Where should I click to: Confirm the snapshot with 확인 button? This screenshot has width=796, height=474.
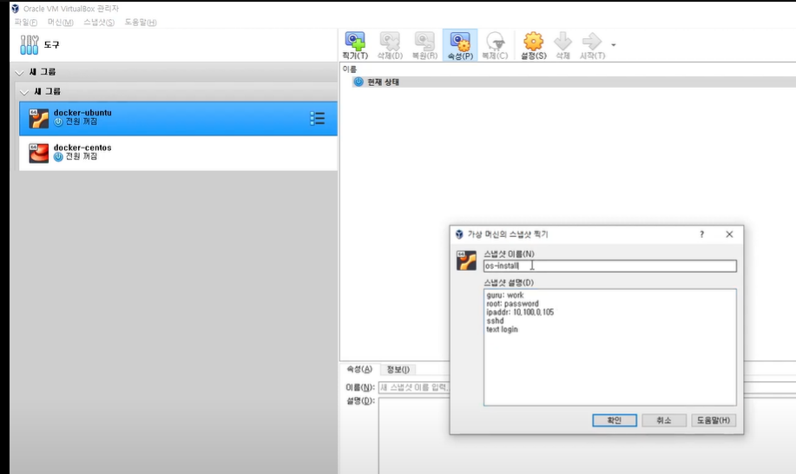615,420
